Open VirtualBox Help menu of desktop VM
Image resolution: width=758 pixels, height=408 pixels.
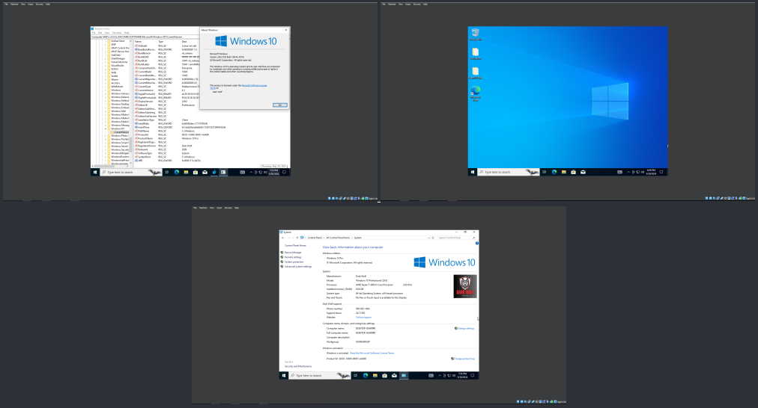click(x=425, y=4)
